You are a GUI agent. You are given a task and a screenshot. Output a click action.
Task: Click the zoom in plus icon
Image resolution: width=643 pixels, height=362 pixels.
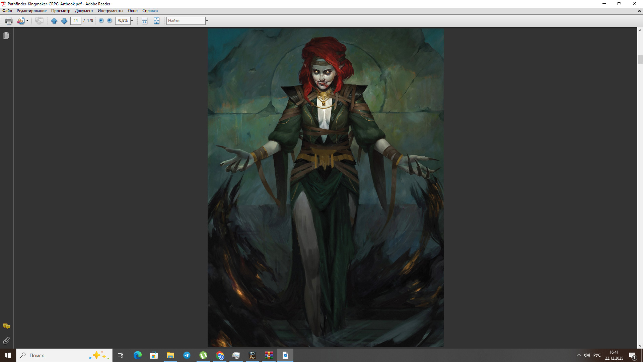(x=110, y=21)
